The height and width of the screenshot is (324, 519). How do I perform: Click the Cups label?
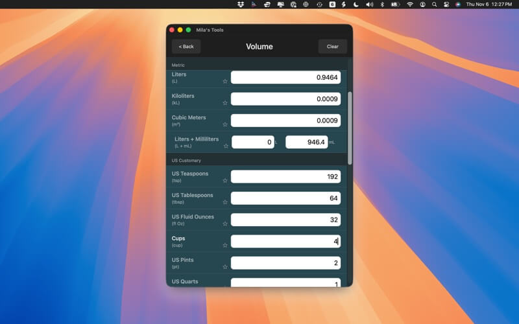(x=178, y=238)
